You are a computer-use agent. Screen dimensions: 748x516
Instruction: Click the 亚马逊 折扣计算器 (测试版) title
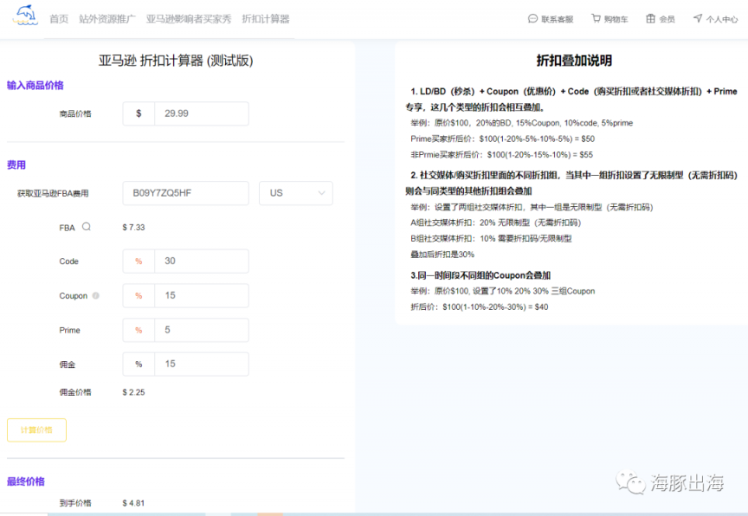(176, 61)
